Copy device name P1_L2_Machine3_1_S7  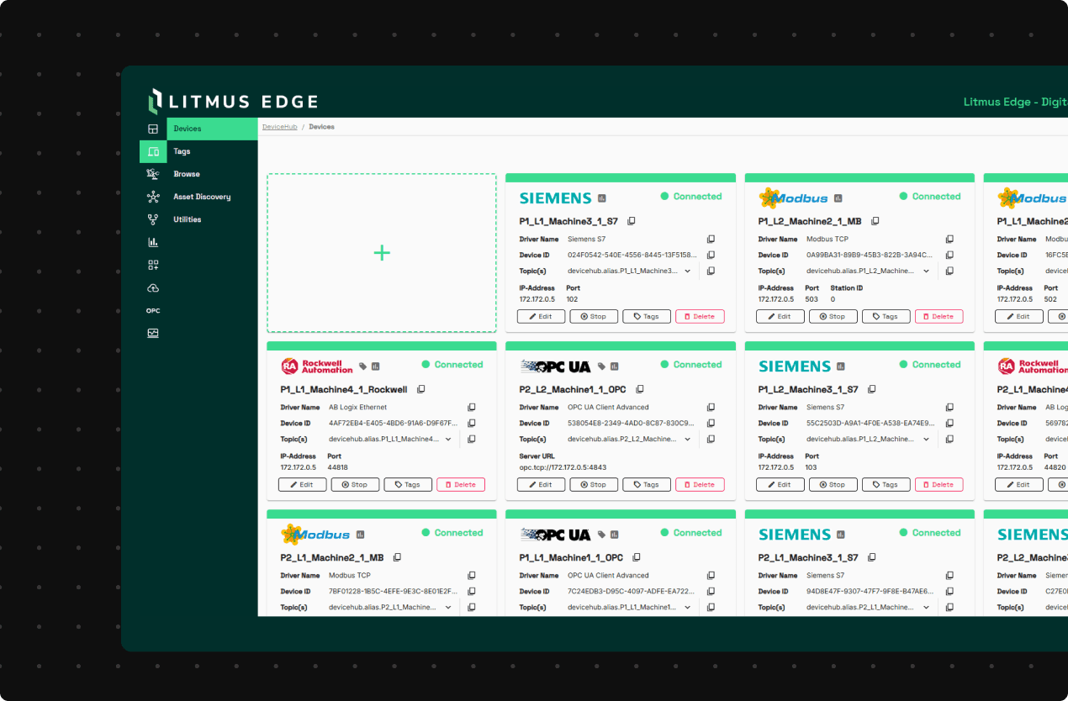click(872, 389)
